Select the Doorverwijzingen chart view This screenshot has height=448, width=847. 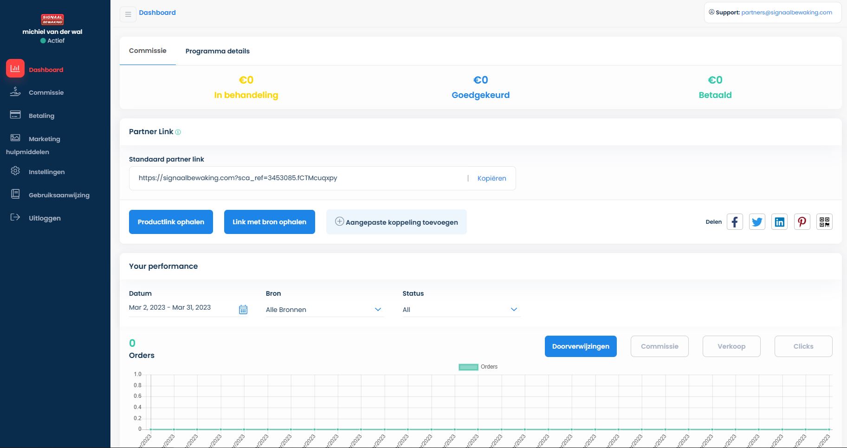pyautogui.click(x=581, y=346)
